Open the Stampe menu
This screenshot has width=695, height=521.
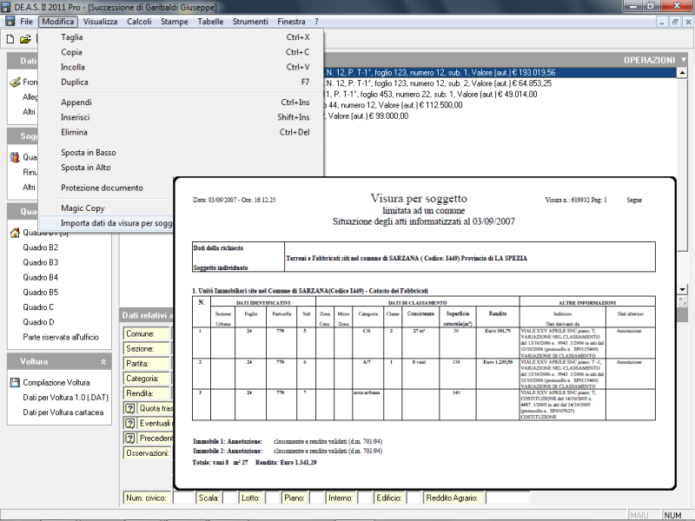tap(175, 21)
